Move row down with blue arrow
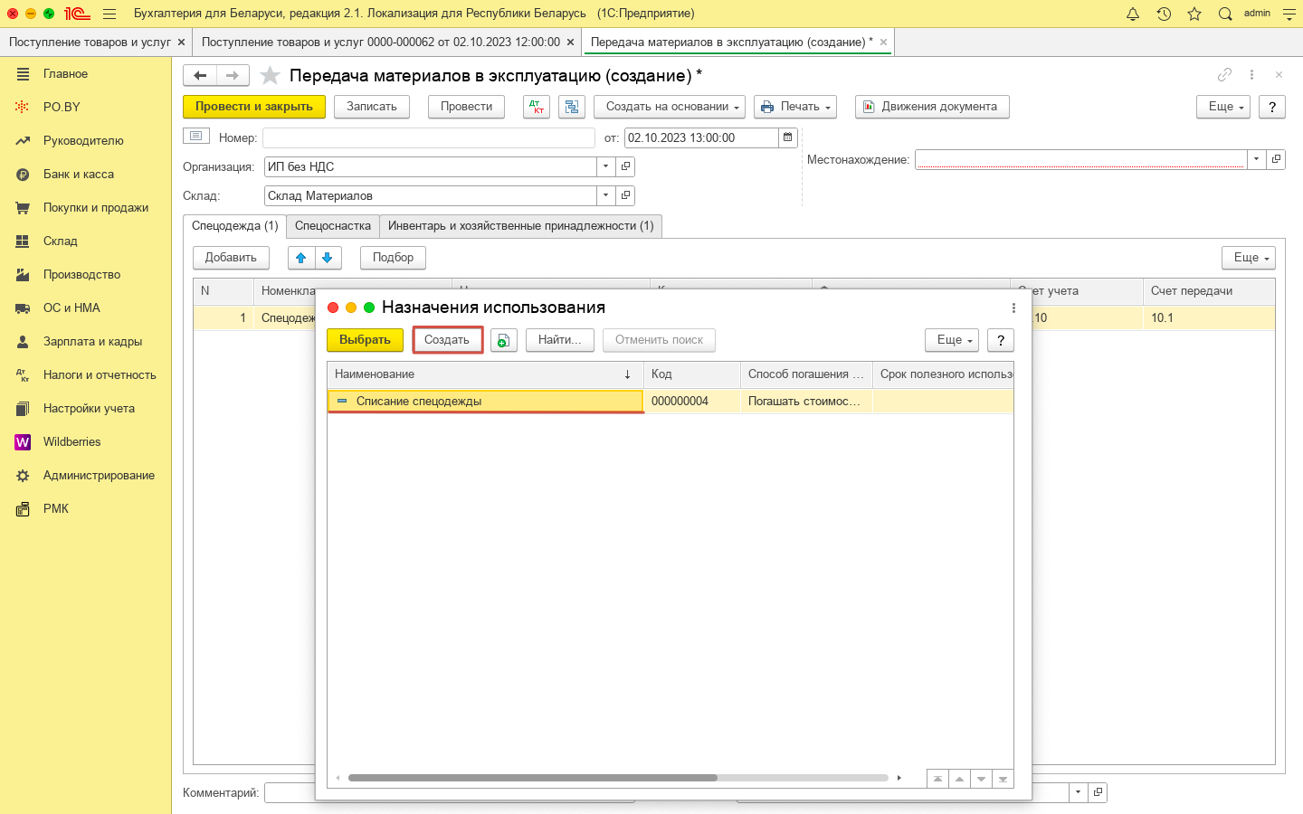The width and height of the screenshot is (1303, 814). coord(328,258)
